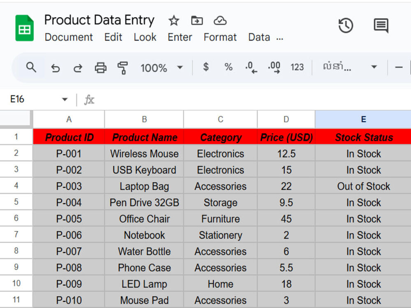Select cell 'Wireless Mouse'

144,154
